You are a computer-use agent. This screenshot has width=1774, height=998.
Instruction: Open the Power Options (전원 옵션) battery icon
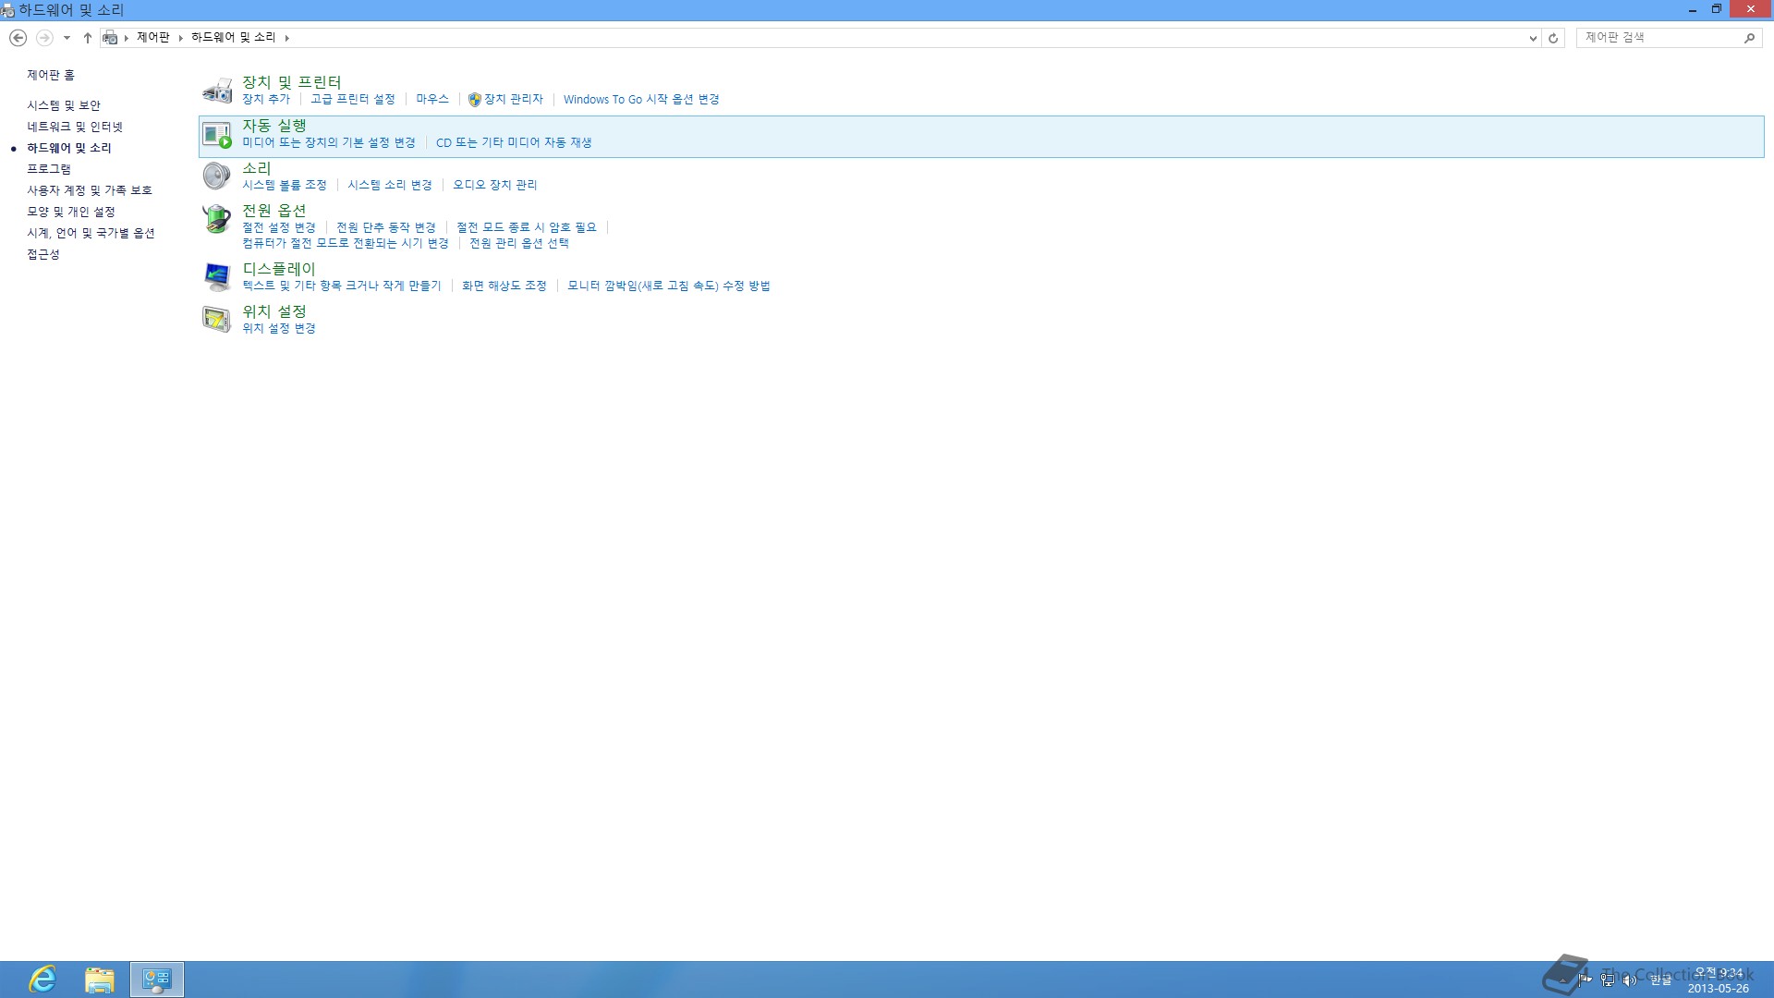coord(217,219)
